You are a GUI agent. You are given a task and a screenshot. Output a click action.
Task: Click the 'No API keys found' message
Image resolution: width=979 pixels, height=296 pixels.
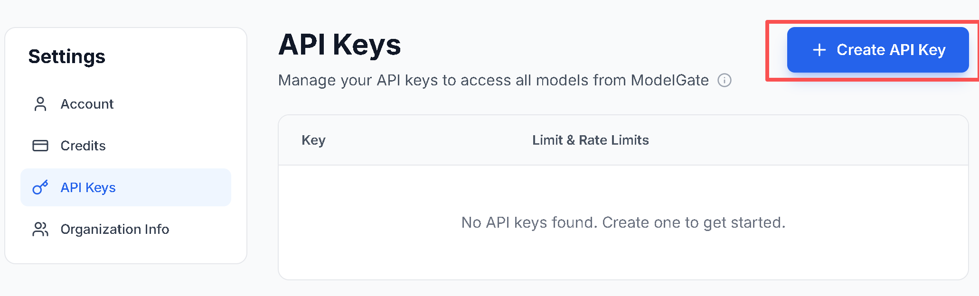(624, 222)
